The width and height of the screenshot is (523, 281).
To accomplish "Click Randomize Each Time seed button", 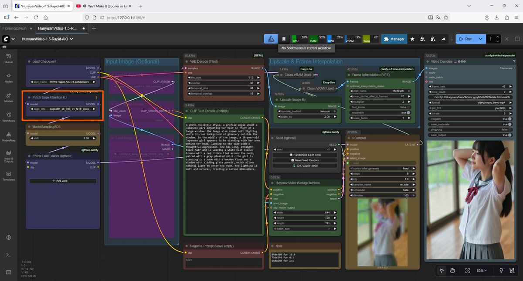I will click(305, 155).
